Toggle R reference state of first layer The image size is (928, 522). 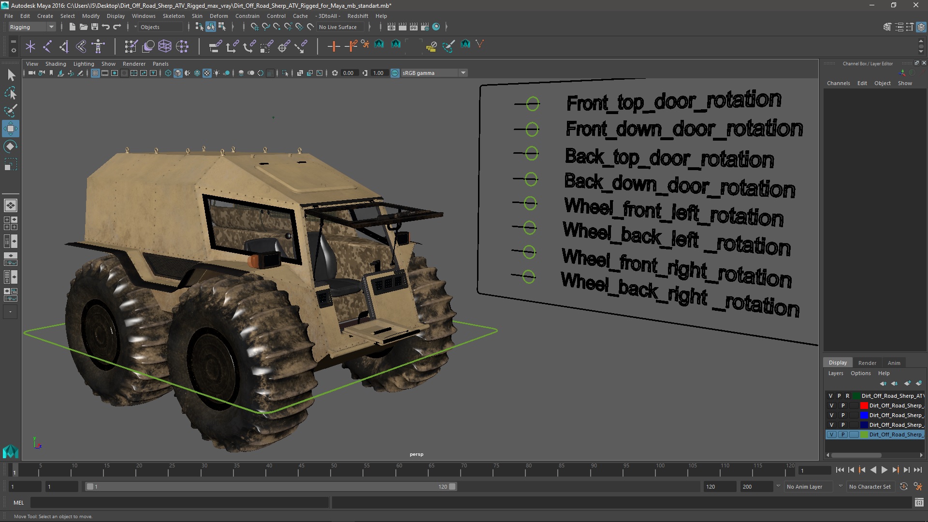pos(847,396)
